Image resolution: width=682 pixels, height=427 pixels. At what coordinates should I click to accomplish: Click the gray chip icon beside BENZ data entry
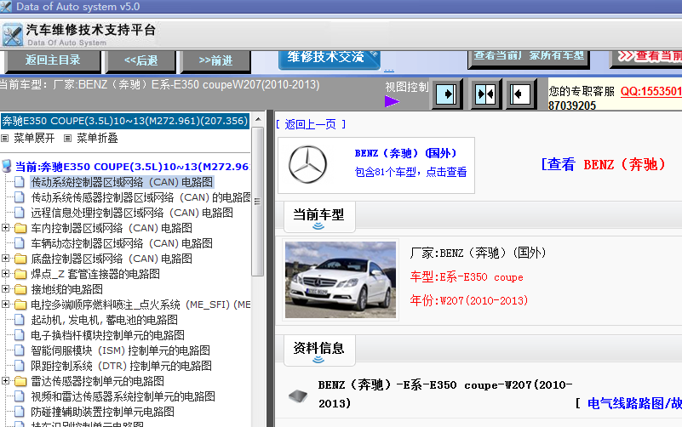[x=298, y=396]
